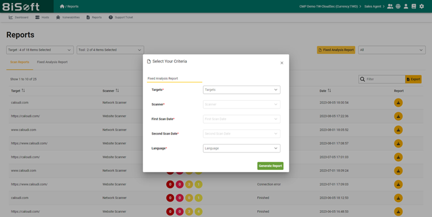
Task: Click the 8iSoft logo
Action: pos(21,6)
